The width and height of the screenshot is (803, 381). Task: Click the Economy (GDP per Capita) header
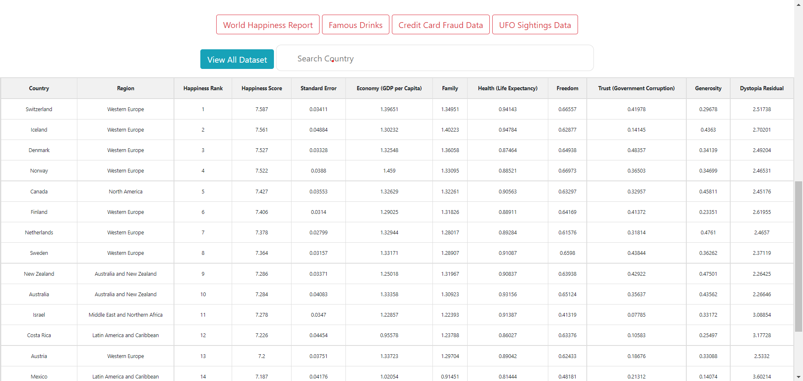click(389, 88)
